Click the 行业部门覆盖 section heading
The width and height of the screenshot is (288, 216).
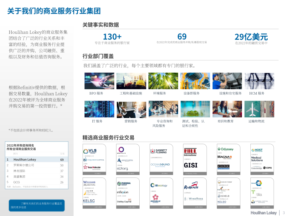coord(98,56)
